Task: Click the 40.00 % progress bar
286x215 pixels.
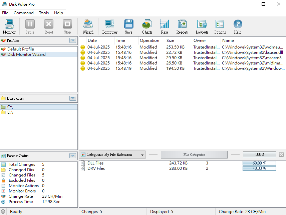Action: [x=259, y=168]
